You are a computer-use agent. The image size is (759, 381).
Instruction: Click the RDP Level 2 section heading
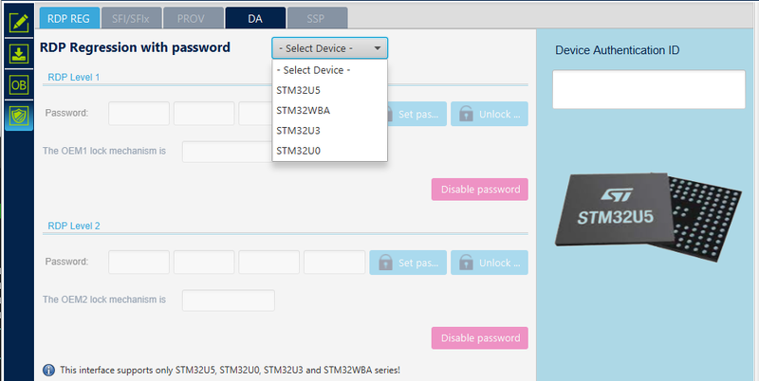click(x=74, y=226)
